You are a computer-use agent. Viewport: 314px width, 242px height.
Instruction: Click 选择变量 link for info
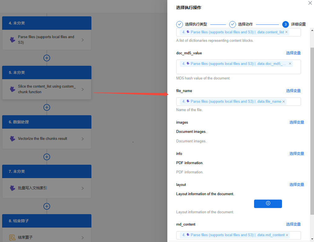pos(297,153)
